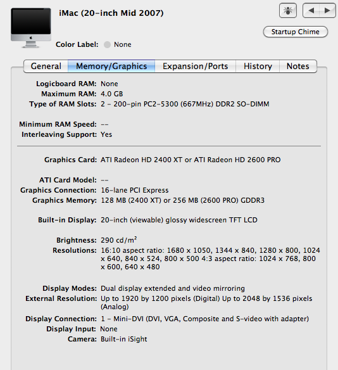This screenshot has width=338, height=370.
Task: Go to next model with right arrow
Action: [x=327, y=10]
